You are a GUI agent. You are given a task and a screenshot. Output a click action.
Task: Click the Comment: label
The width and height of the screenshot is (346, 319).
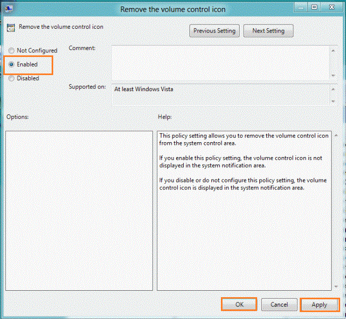pyautogui.click(x=82, y=48)
